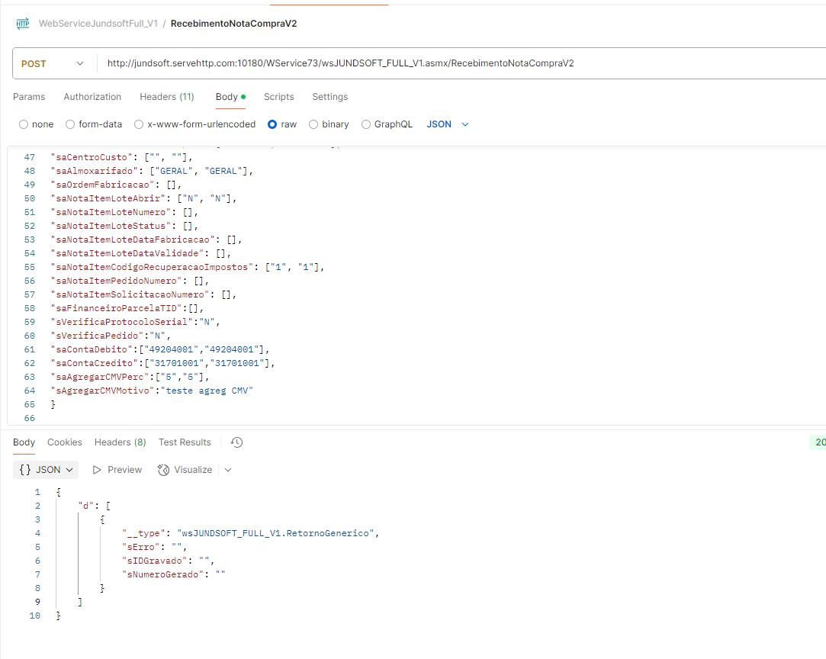This screenshot has height=659, width=826.
Task: Open Visualize response view
Action: (185, 470)
